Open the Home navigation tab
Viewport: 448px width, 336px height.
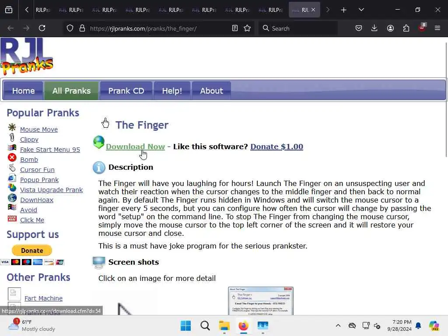pos(23,91)
